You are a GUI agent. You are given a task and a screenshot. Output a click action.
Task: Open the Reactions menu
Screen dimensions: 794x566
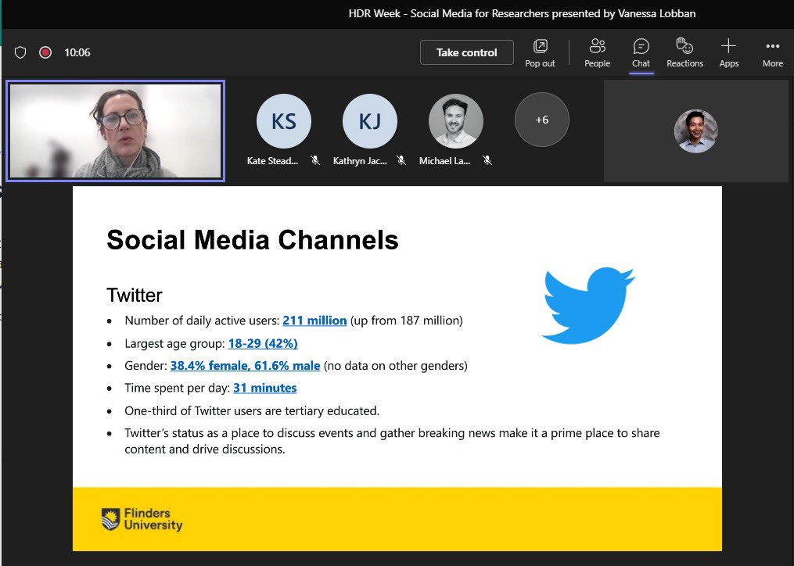(684, 52)
